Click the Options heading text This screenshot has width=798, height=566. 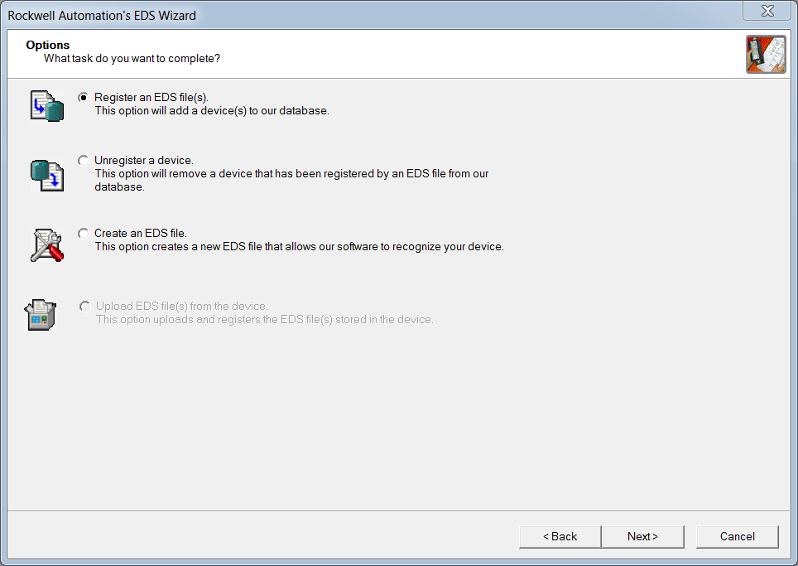tap(48, 45)
